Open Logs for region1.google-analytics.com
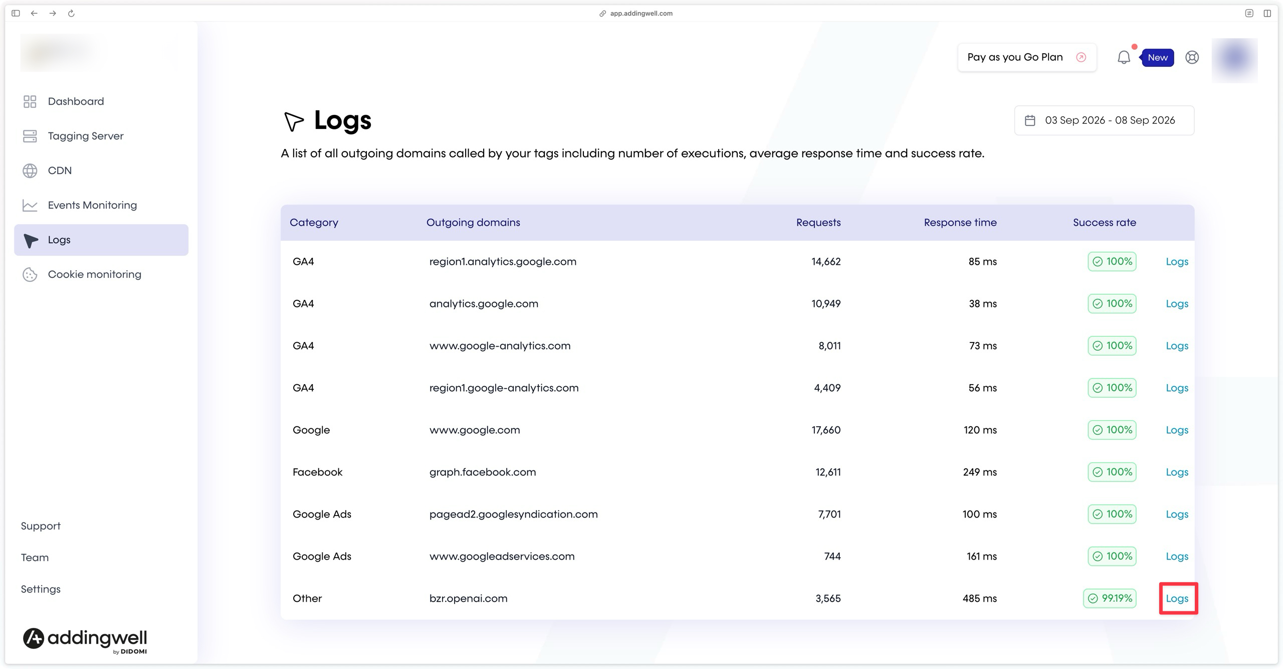The width and height of the screenshot is (1283, 669). coord(1177,388)
